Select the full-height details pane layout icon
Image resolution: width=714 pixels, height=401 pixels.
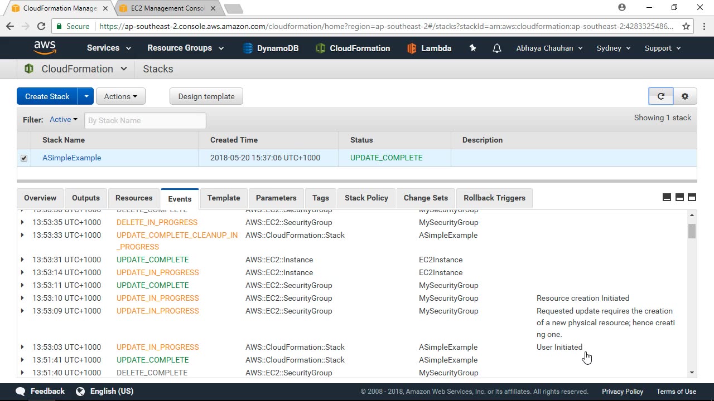(692, 197)
